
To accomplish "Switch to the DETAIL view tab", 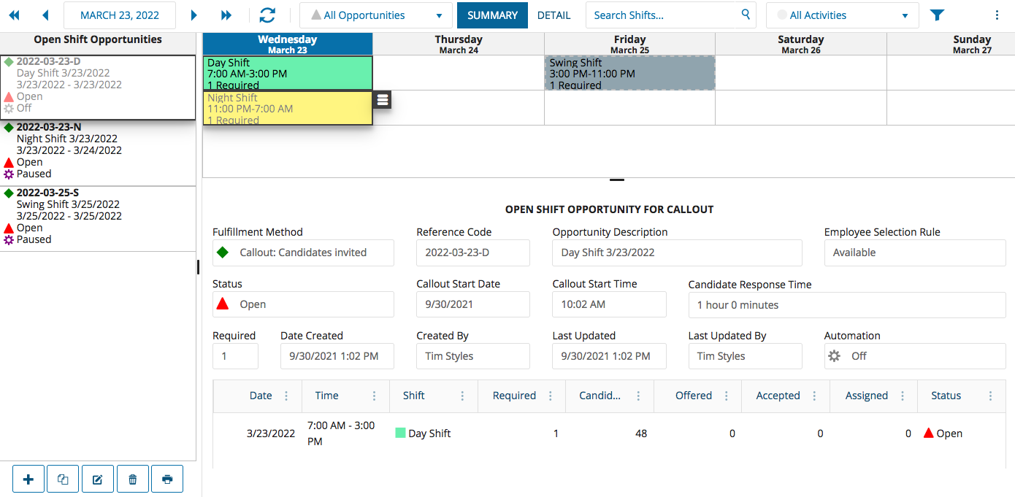I will [554, 15].
